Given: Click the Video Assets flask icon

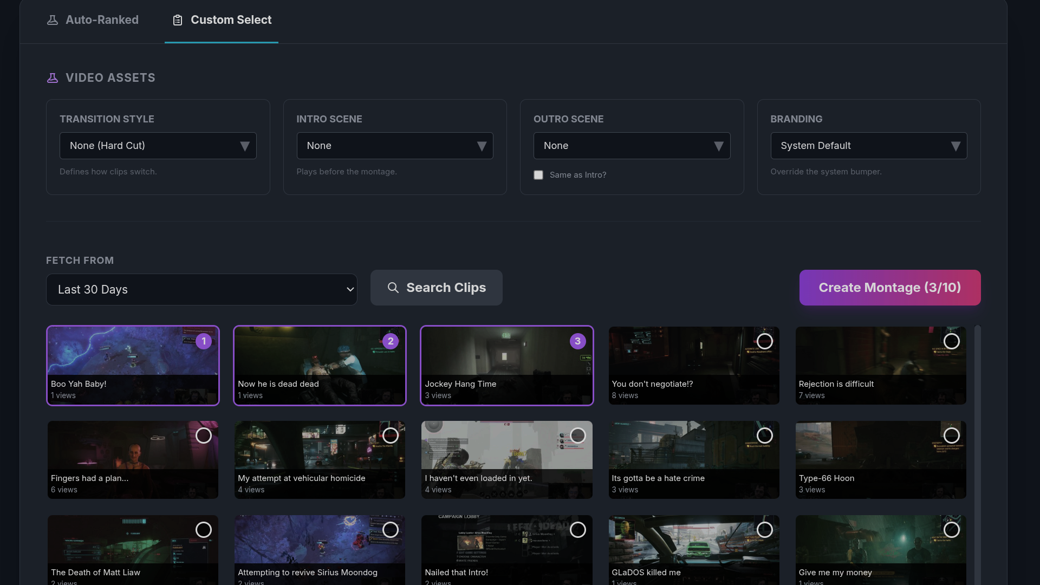Looking at the screenshot, I should pos(53,78).
